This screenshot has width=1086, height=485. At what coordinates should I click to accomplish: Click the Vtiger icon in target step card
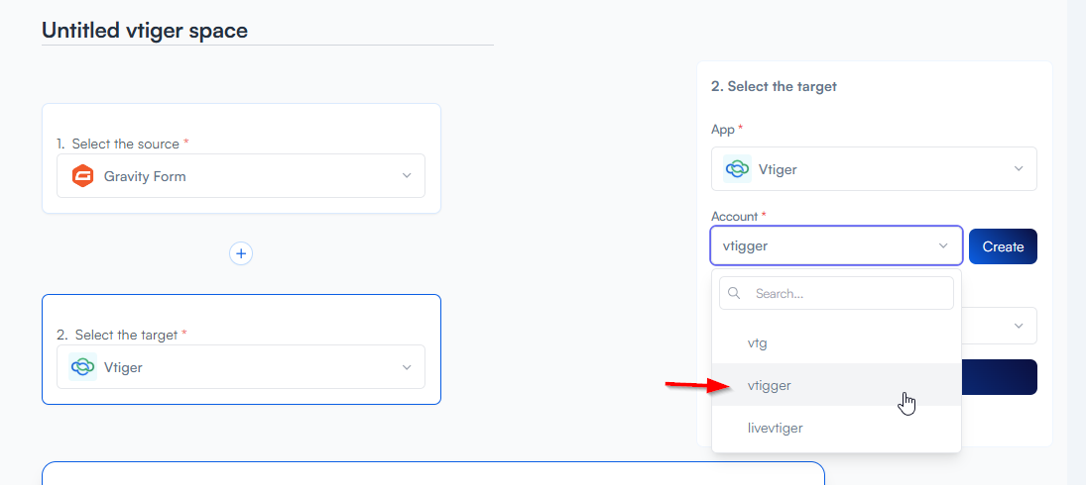pos(83,367)
